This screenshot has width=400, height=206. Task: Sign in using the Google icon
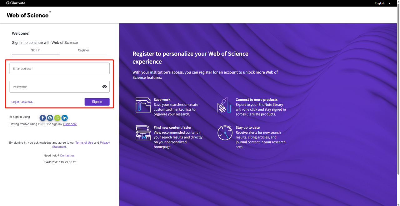(50, 118)
